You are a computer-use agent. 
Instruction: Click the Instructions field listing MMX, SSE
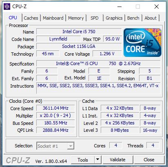point(98,88)
